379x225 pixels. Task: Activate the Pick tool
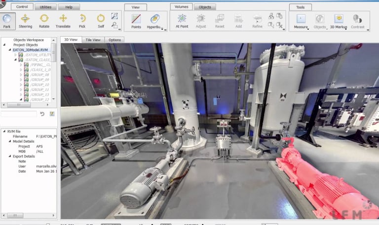82,21
